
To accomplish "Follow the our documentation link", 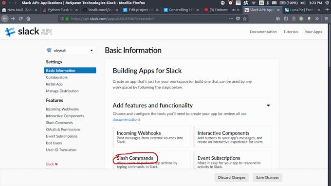I will pyautogui.click(x=126, y=119).
